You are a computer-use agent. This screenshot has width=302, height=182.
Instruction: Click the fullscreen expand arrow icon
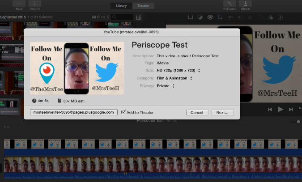pyautogui.click(x=300, y=108)
